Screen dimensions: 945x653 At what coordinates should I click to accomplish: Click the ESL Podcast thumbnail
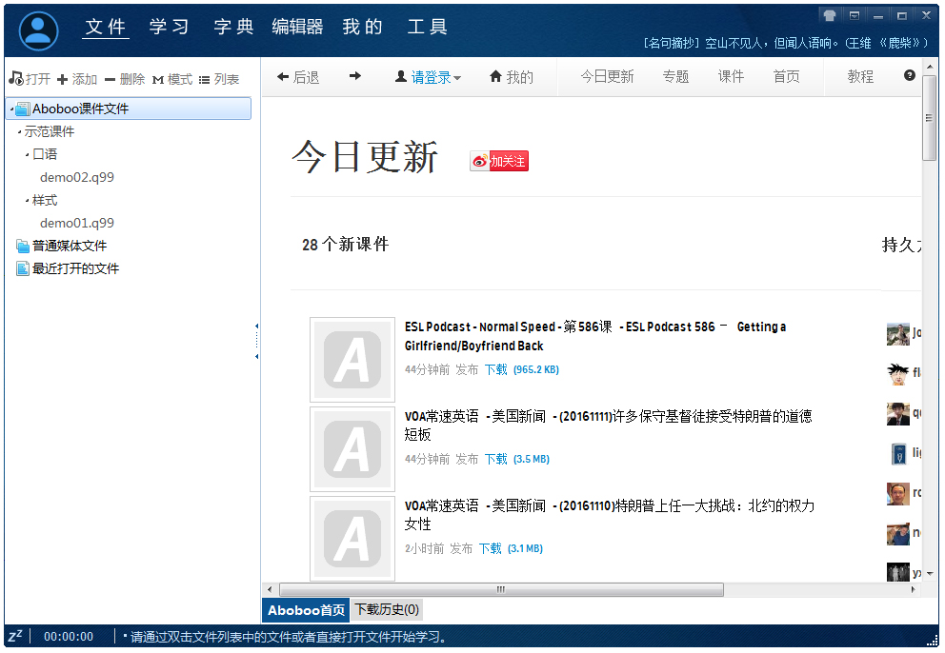tap(352, 360)
